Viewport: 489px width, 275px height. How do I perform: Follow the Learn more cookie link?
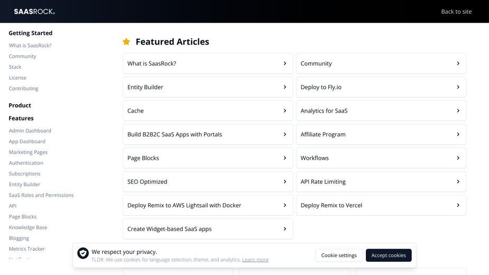[255, 260]
